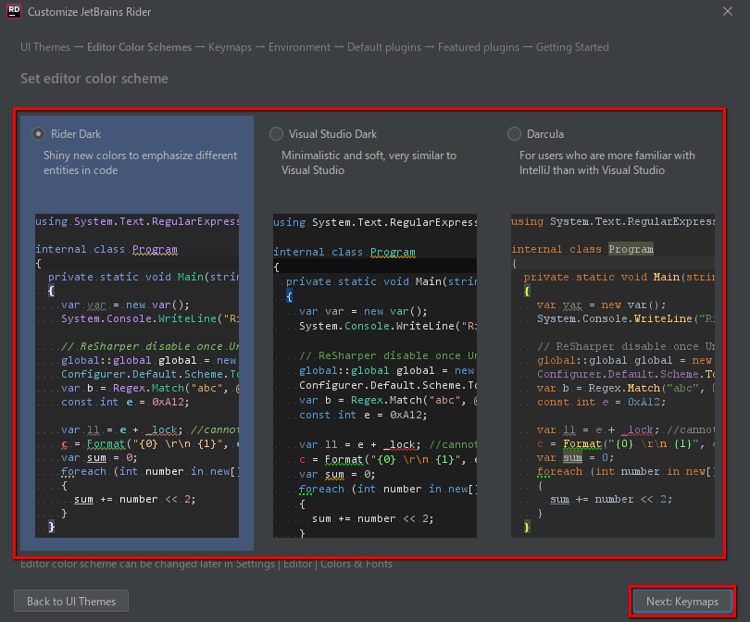
Task: Click the Keymaps breadcrumb step
Action: click(x=230, y=47)
